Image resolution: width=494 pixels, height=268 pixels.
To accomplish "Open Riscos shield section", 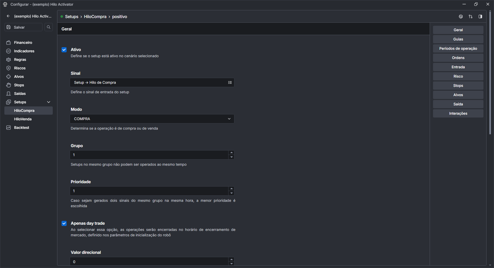I will 20,68.
